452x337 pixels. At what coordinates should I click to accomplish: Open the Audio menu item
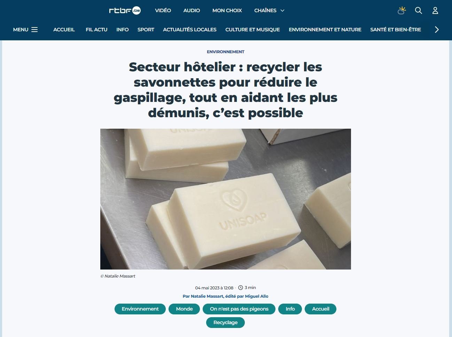coord(192,10)
